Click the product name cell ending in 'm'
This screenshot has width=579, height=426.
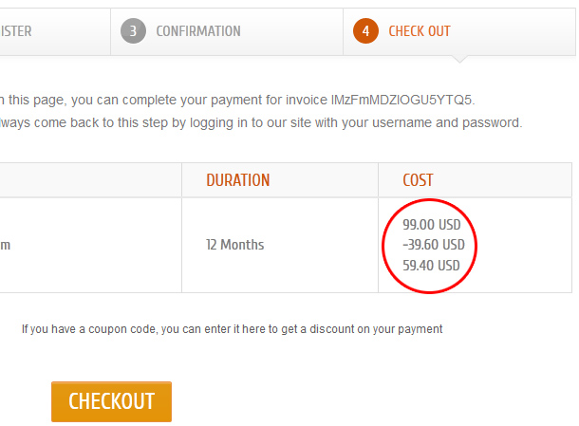coord(90,245)
